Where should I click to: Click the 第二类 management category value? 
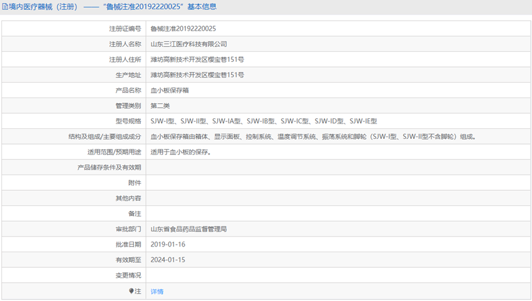pyautogui.click(x=160, y=106)
